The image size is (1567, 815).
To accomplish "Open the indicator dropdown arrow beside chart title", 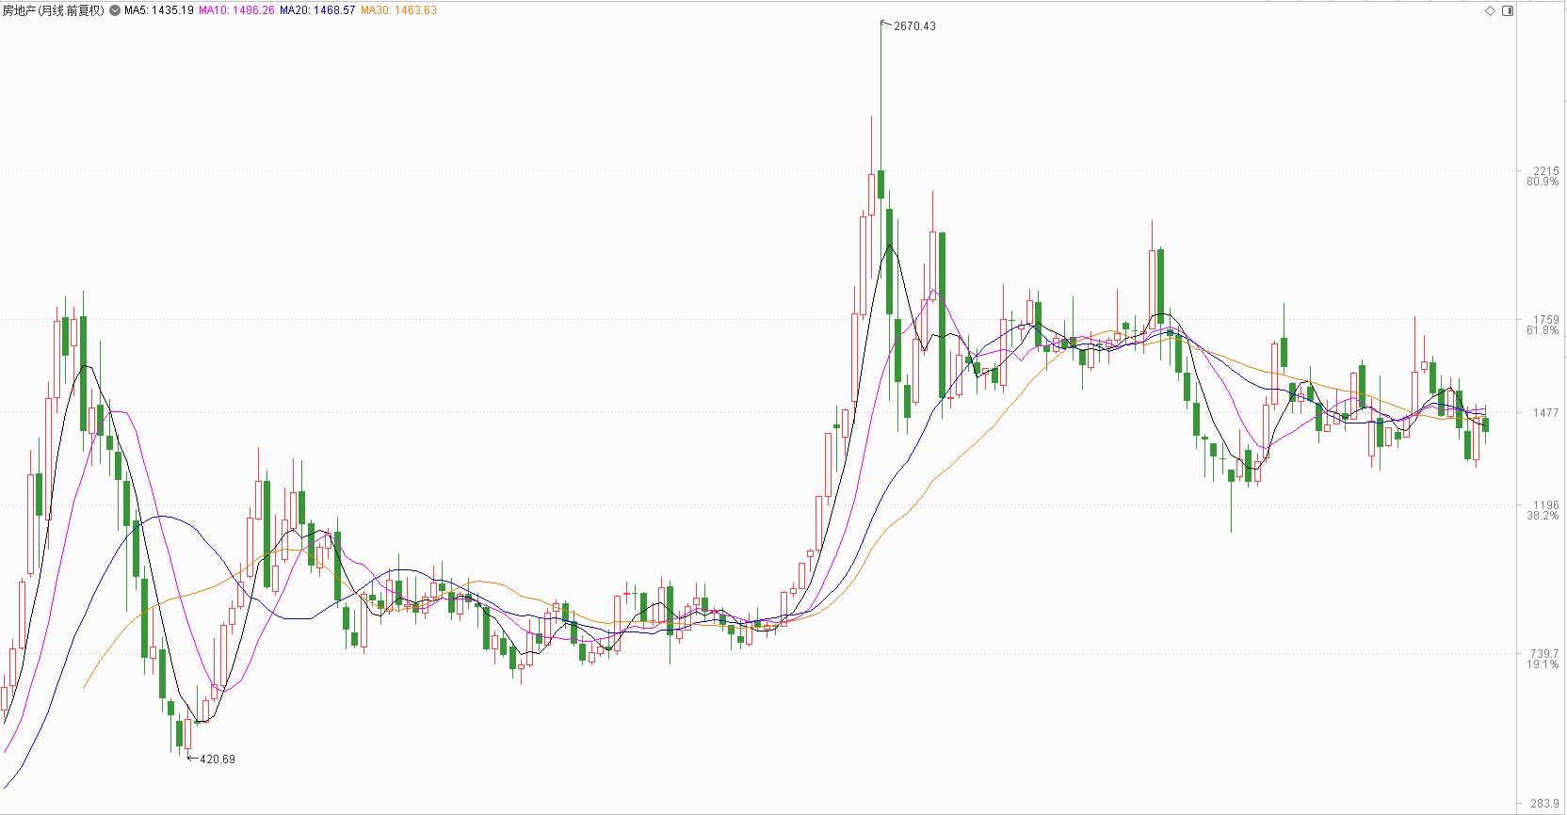I will [x=115, y=10].
